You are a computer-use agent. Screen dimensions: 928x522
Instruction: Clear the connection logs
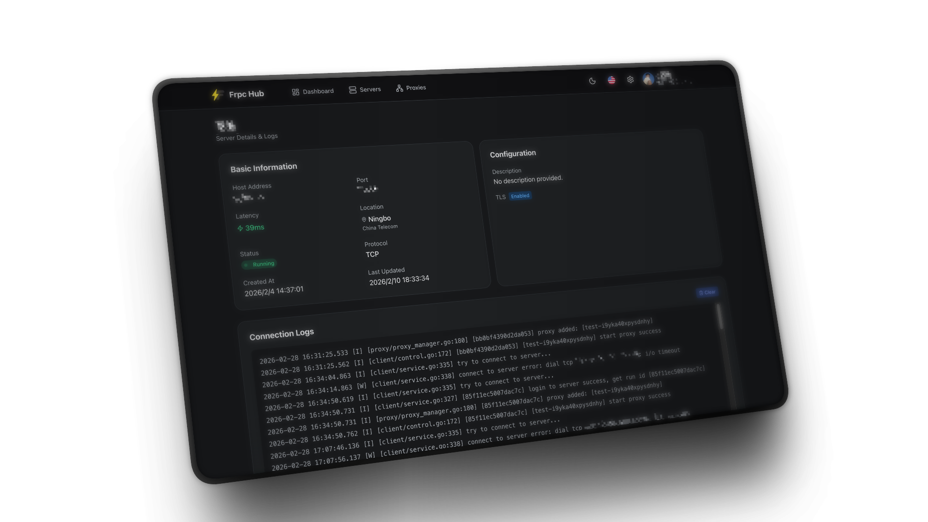pos(707,292)
